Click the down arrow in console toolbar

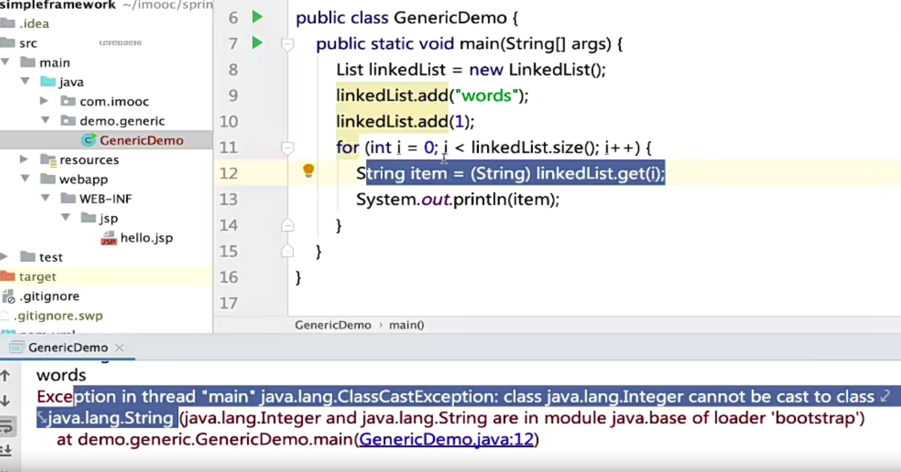6,401
